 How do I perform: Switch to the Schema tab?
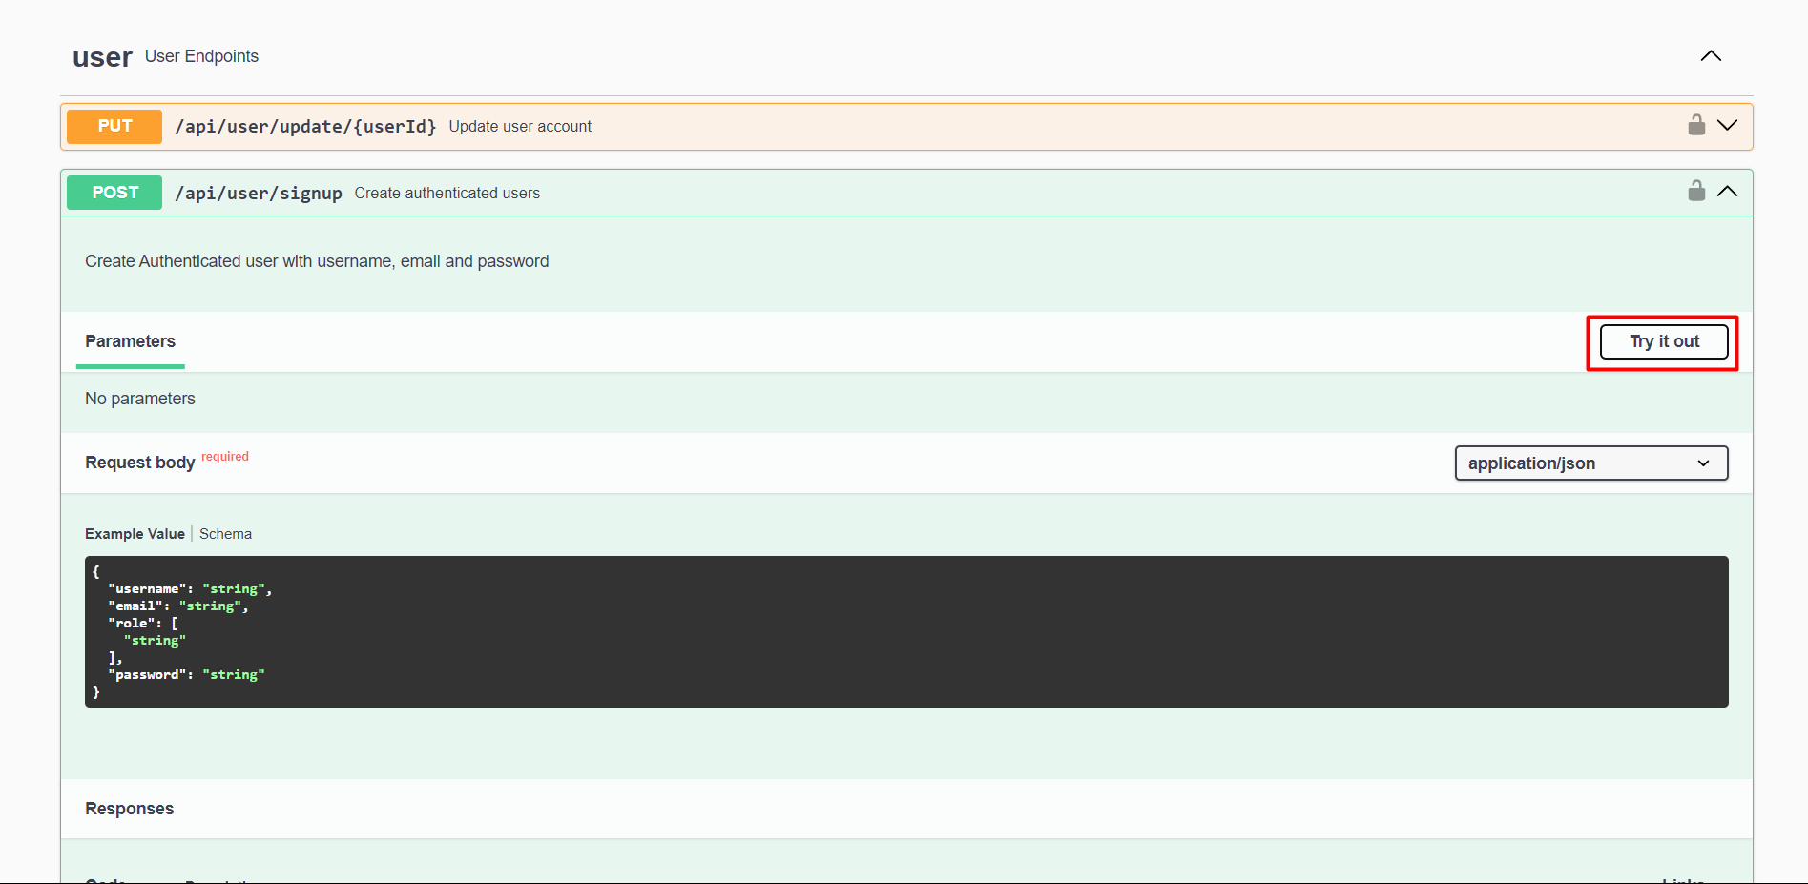point(225,533)
